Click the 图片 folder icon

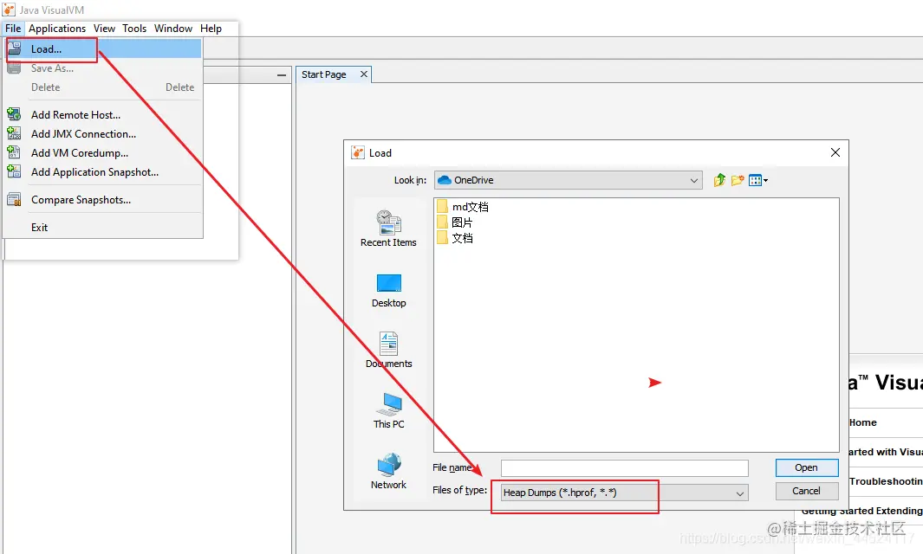(x=442, y=222)
